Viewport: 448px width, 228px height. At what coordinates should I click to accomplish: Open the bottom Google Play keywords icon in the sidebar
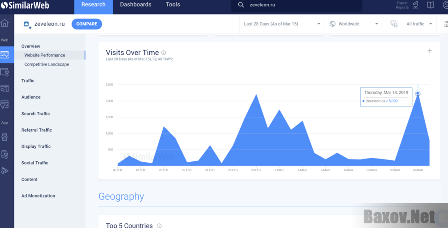tap(5, 171)
